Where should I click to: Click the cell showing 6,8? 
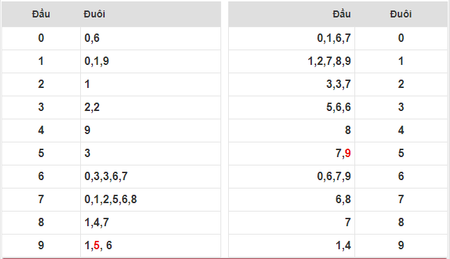click(292, 199)
